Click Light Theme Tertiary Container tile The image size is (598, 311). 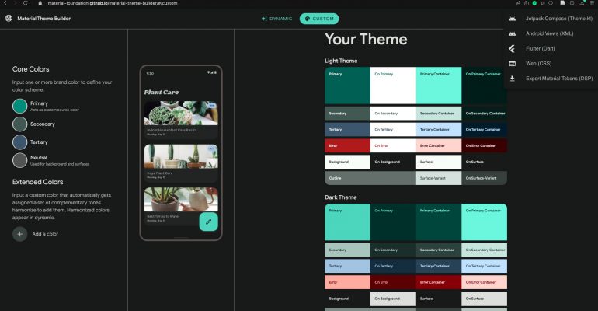pos(439,129)
